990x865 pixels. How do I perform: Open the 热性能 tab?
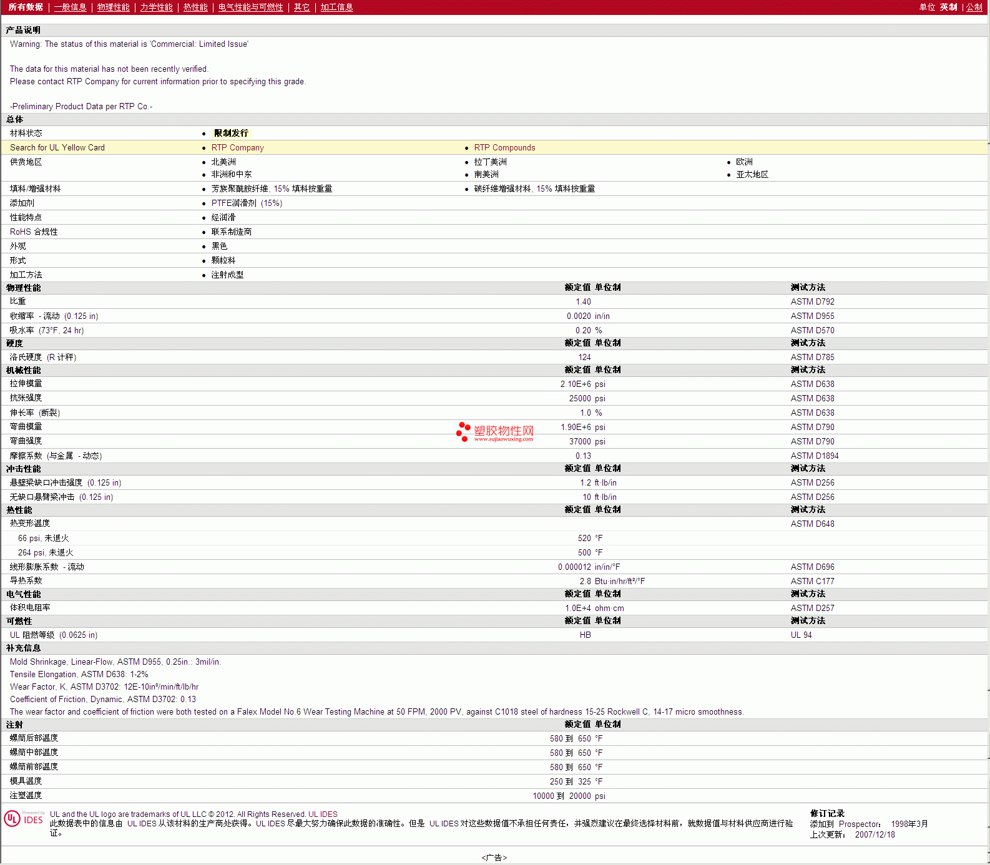click(195, 7)
